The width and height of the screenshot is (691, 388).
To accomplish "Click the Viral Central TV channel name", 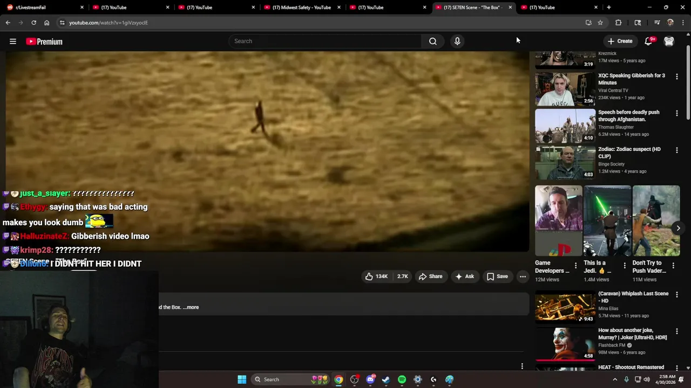I will click(613, 91).
